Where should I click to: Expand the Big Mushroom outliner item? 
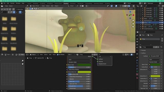tap(141, 20)
